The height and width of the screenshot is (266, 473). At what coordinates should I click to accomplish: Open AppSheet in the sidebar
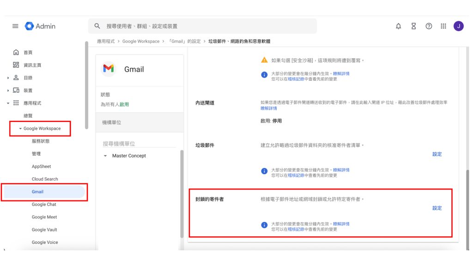(41, 166)
